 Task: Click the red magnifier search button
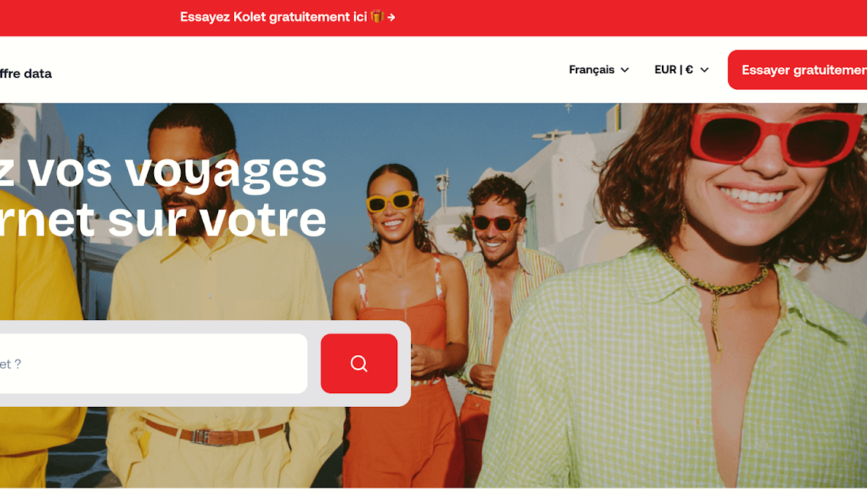tap(359, 363)
